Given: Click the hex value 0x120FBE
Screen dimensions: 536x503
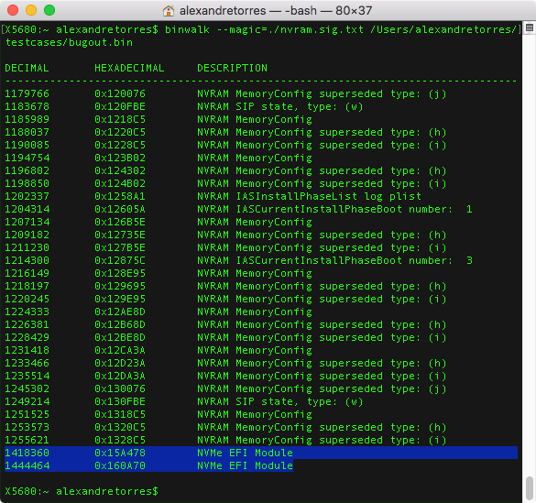Looking at the screenshot, I should pos(120,106).
